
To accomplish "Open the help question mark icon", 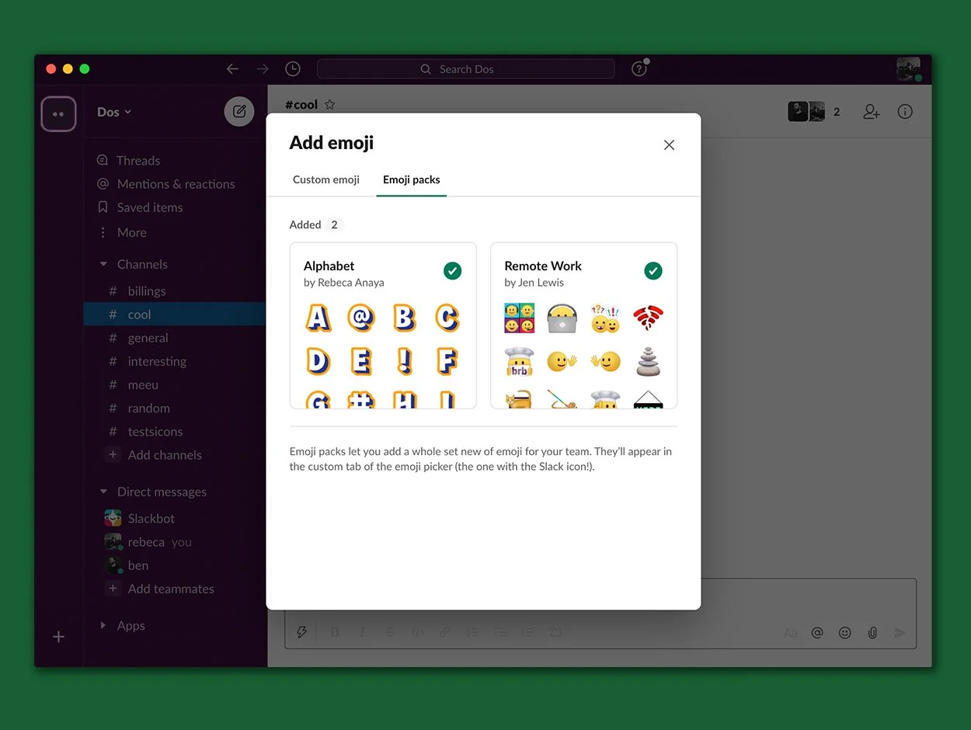I will pos(639,69).
